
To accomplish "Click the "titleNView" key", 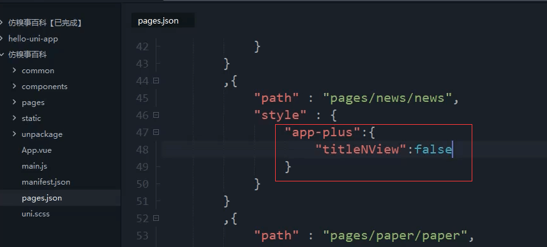I will [x=361, y=150].
